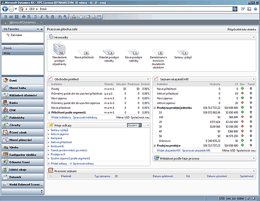Open the Odeslat prodejní nabídky stack
Viewport: 260px width, 201px height.
[109, 56]
